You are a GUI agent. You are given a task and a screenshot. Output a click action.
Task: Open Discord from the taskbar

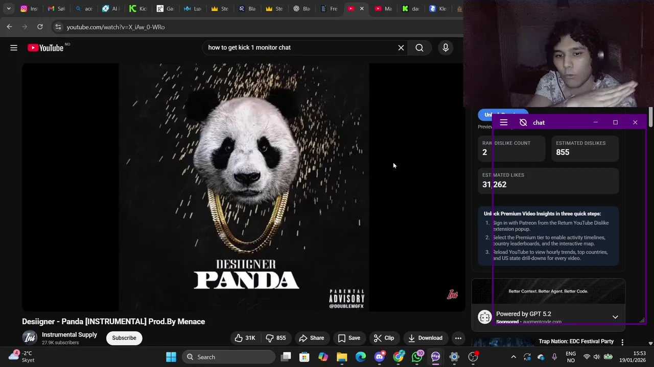[380, 357]
